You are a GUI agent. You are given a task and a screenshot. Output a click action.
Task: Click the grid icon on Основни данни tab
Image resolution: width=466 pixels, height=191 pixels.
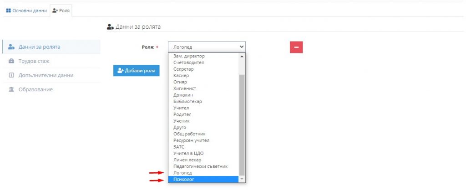point(8,10)
